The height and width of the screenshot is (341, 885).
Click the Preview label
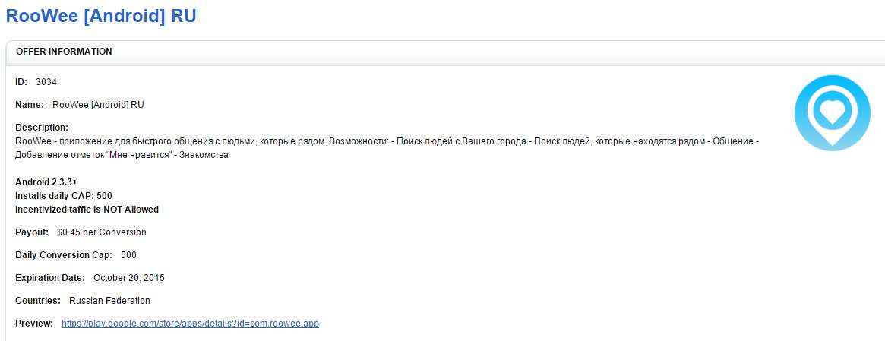[x=34, y=324]
